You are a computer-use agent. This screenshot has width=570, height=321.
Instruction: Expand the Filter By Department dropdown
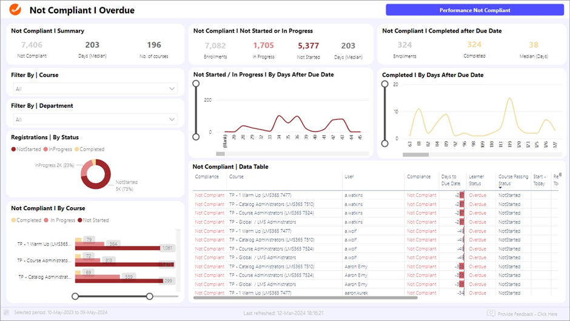pos(95,120)
